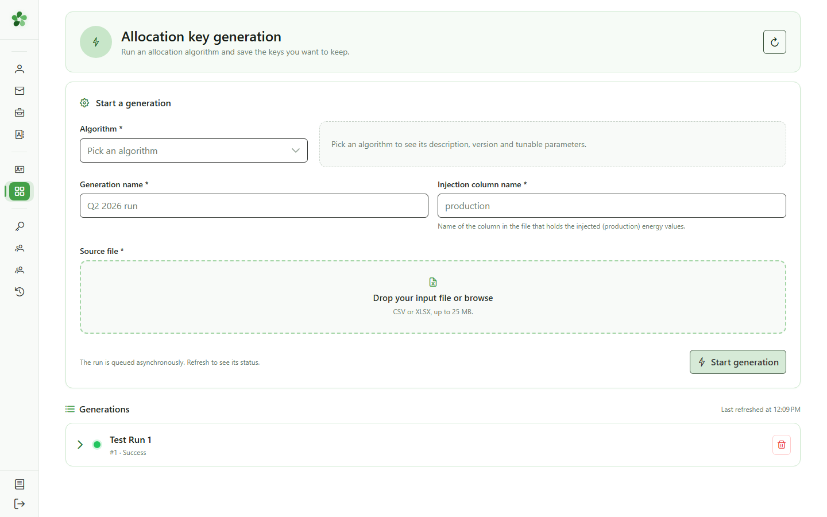Click the spreadsheet file icon in the drop zone
Viewport: 827px width, 517px height.
click(x=433, y=282)
